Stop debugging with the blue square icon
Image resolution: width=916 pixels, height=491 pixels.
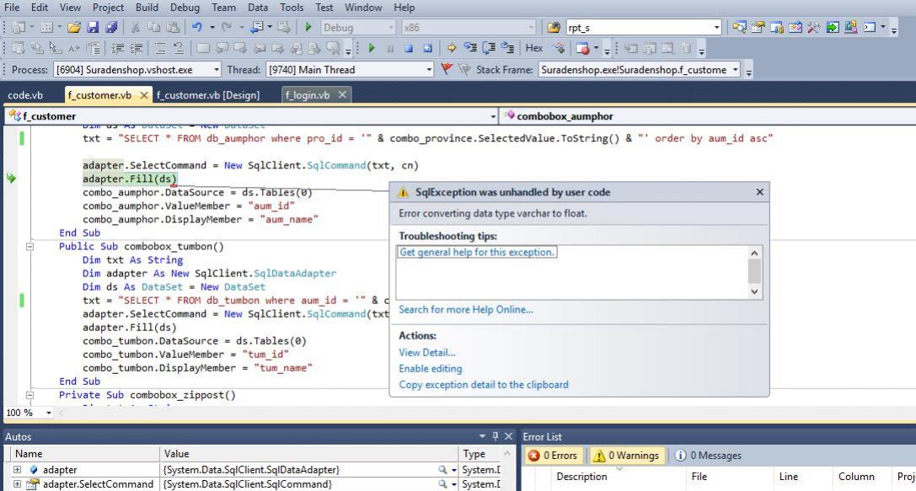pyautogui.click(x=409, y=49)
